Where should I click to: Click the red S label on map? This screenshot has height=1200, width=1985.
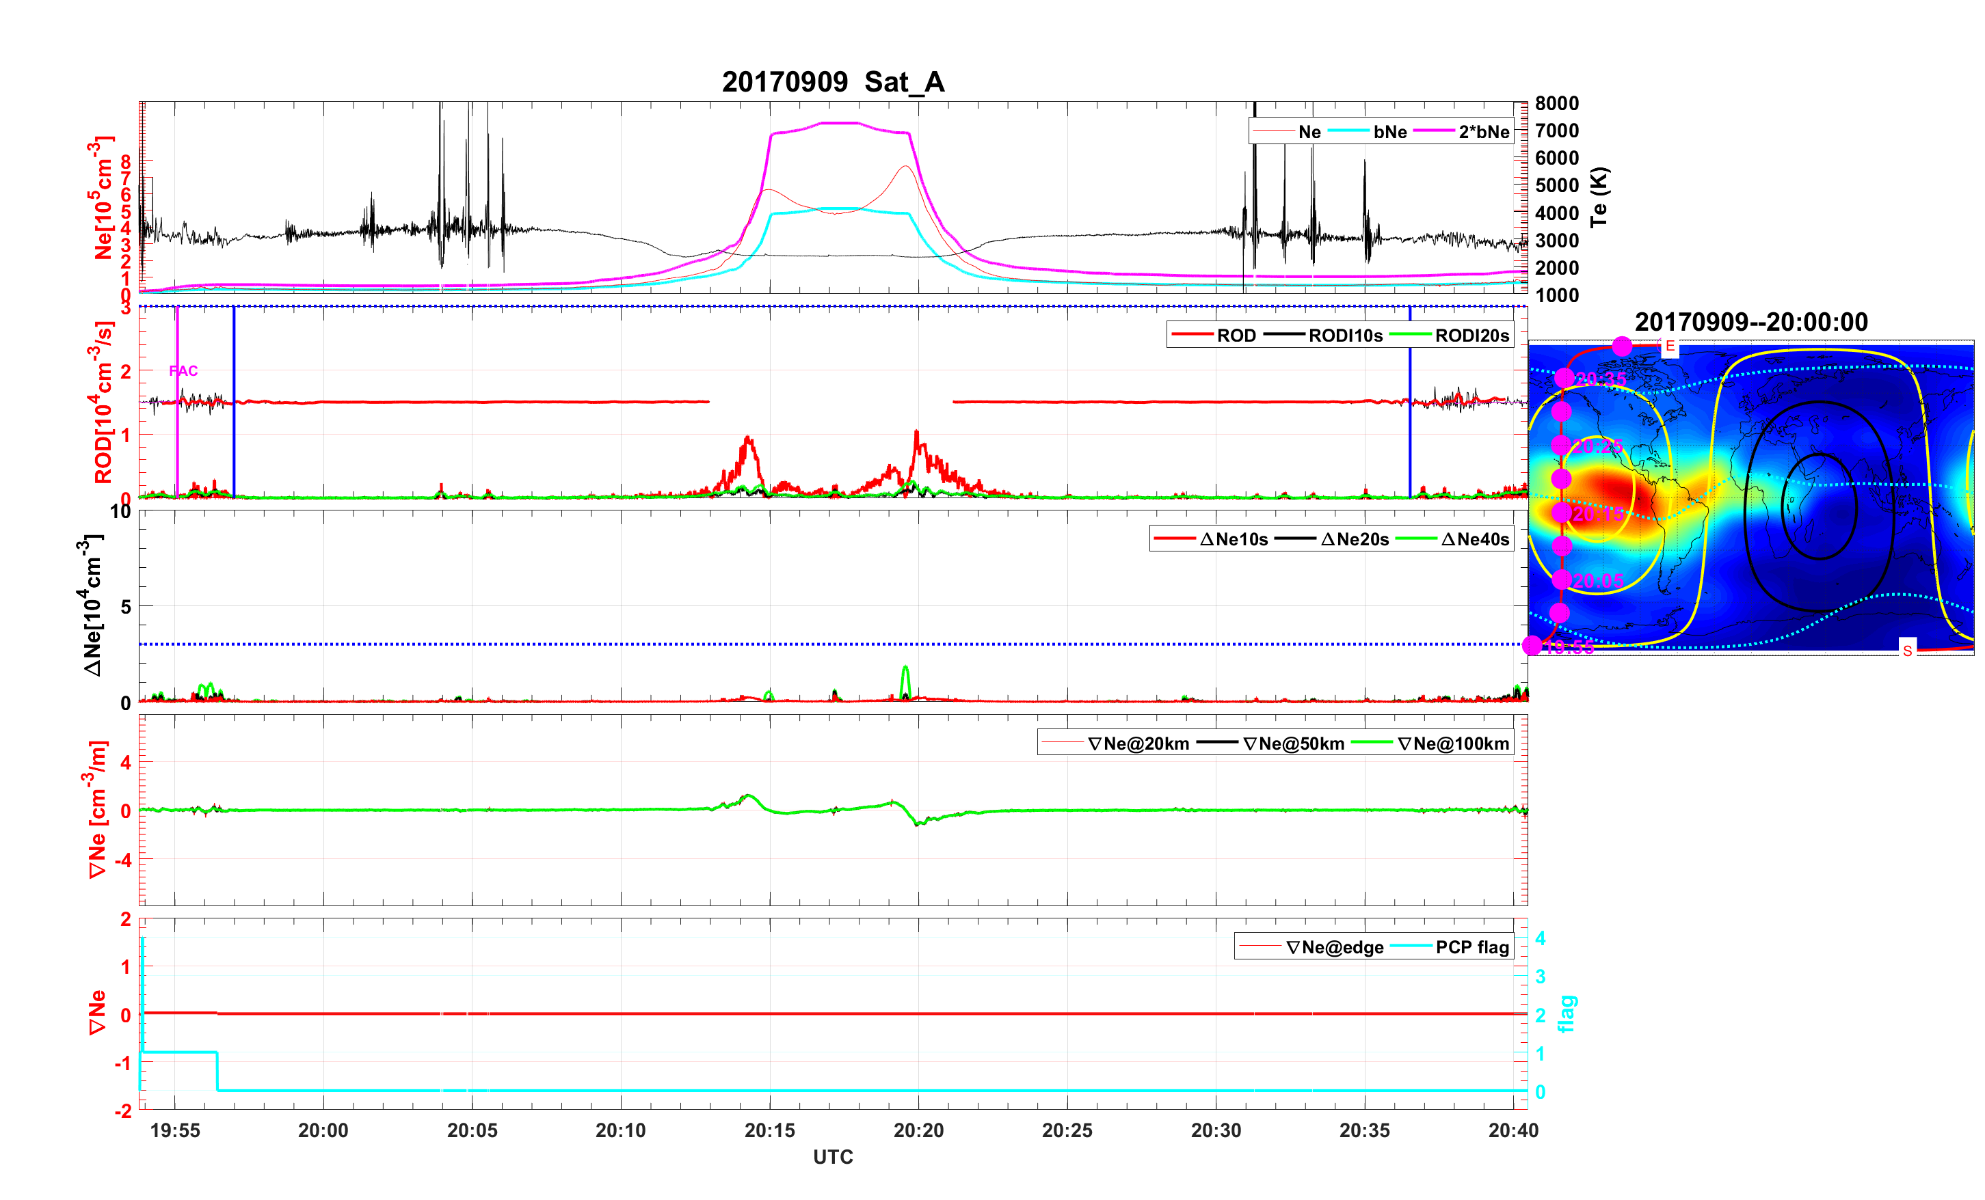click(1907, 650)
